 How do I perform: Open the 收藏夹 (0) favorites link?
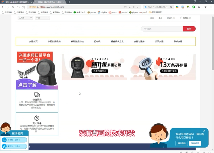tap(171, 18)
